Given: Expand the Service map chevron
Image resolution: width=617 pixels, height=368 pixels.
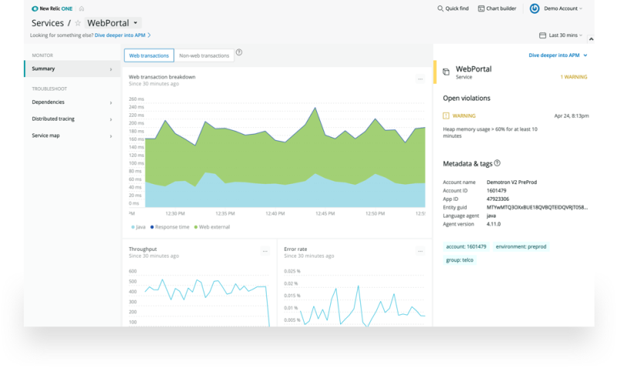Looking at the screenshot, I should pos(111,136).
